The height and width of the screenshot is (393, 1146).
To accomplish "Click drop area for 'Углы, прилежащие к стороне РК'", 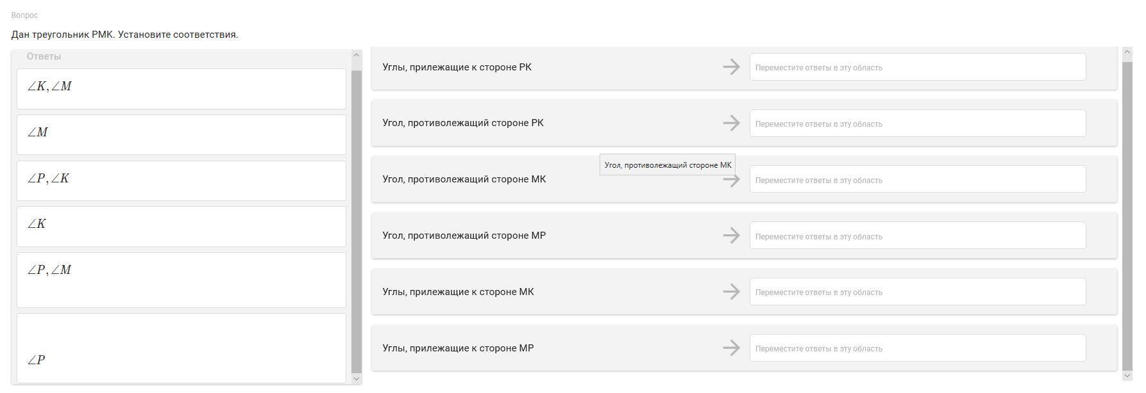I will pyautogui.click(x=917, y=67).
